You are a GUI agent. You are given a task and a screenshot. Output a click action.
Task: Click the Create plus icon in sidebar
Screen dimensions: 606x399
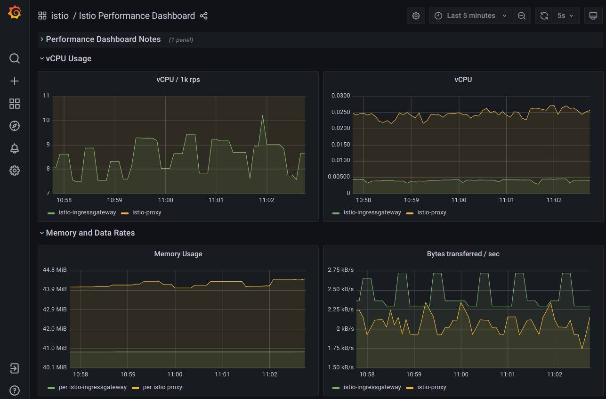pyautogui.click(x=15, y=81)
